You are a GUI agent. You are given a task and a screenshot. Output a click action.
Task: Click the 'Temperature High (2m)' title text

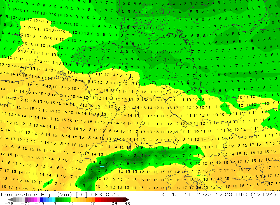[x=36, y=195]
